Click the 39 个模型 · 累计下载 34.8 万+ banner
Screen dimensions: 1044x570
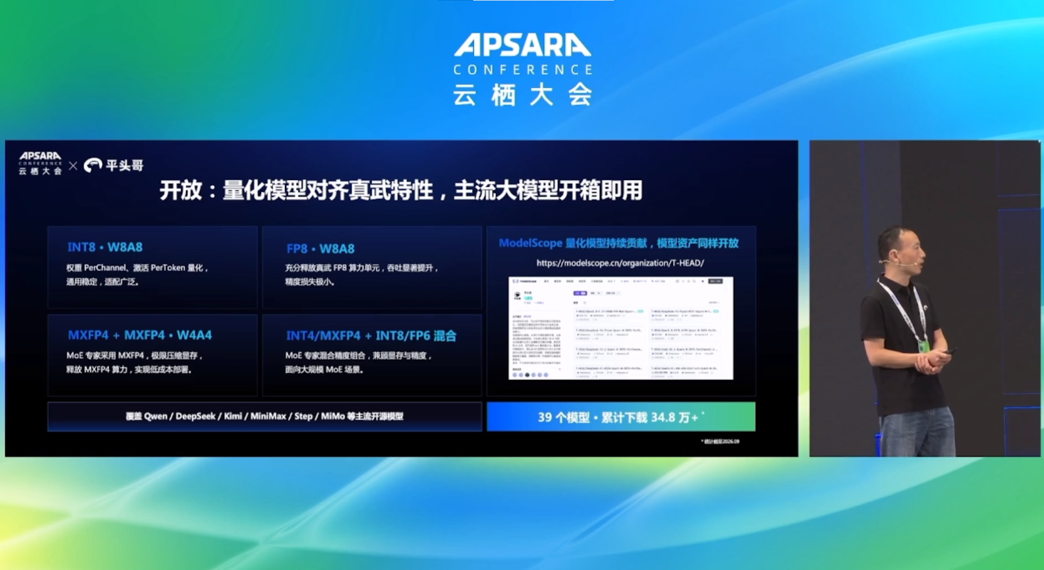pos(621,417)
